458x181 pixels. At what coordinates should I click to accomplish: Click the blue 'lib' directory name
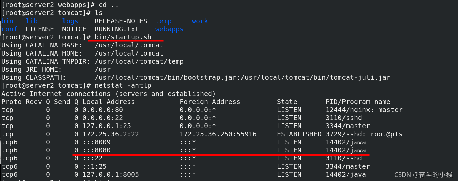32,21
